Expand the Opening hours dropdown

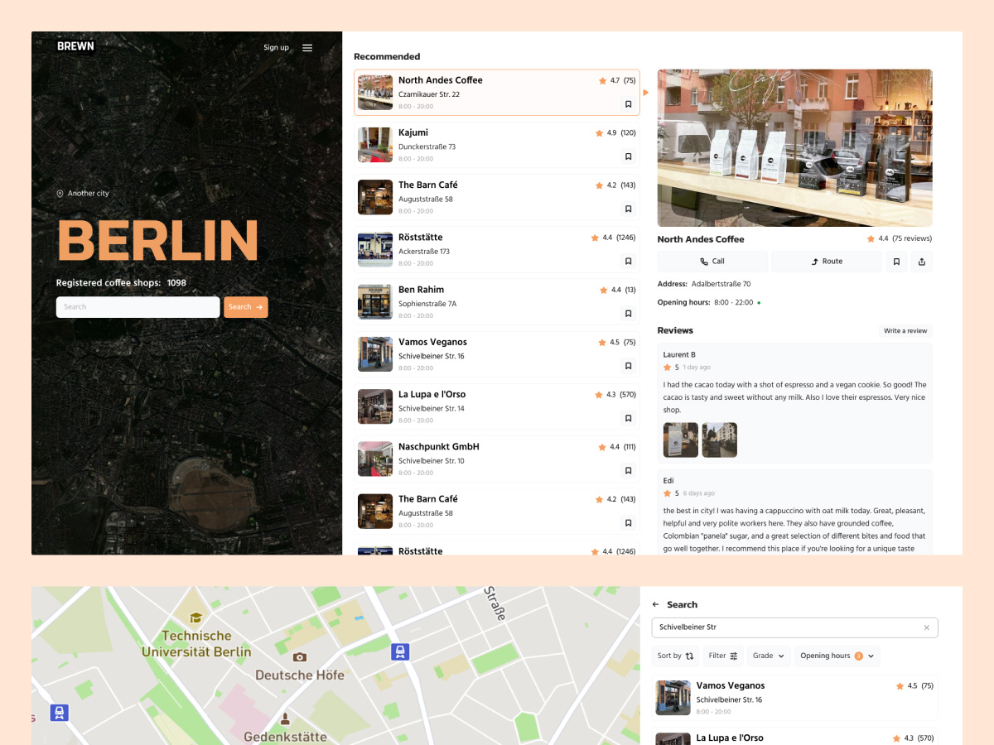click(x=837, y=655)
